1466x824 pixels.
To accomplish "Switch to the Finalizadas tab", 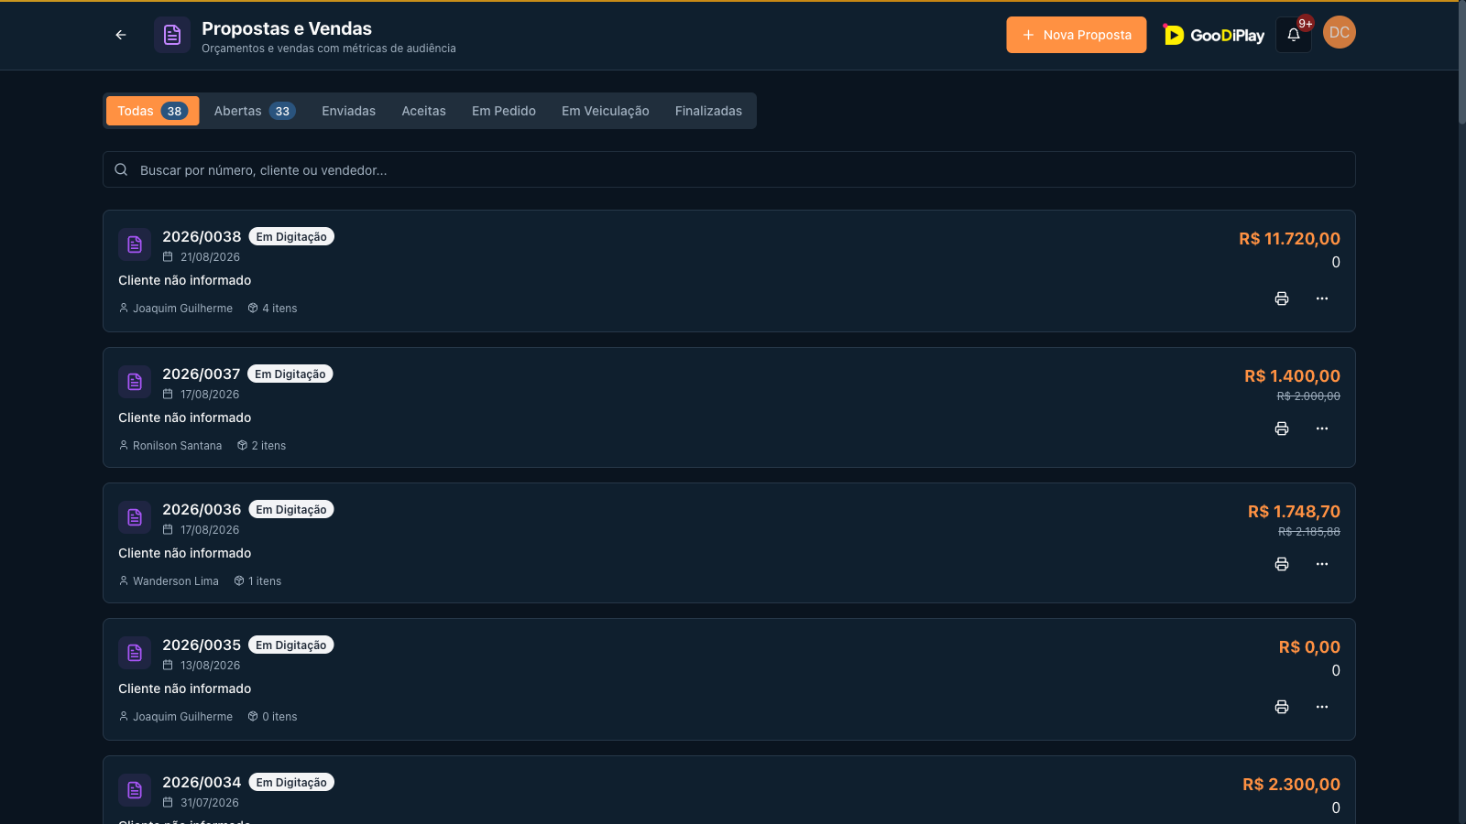I will click(x=709, y=111).
